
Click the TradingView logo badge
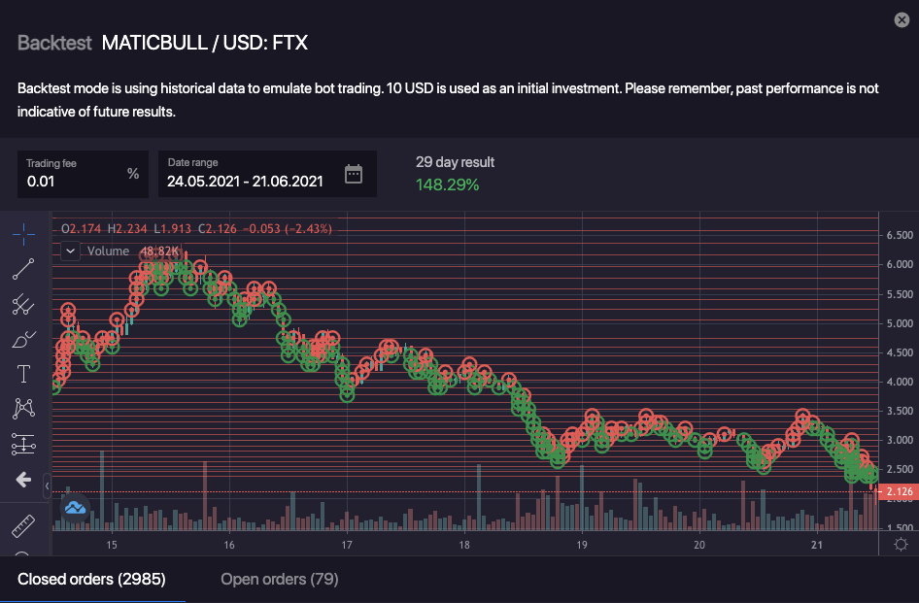coord(76,507)
